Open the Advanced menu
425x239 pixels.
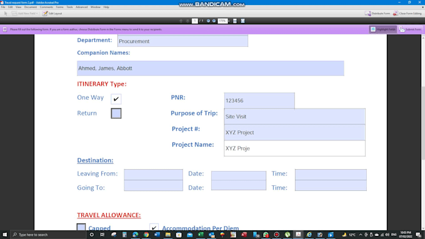click(82, 7)
